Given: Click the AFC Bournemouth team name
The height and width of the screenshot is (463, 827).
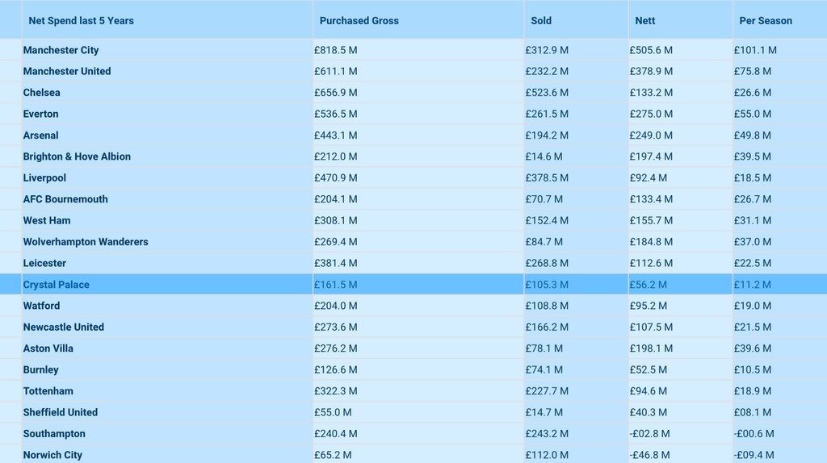Looking at the screenshot, I should (65, 199).
